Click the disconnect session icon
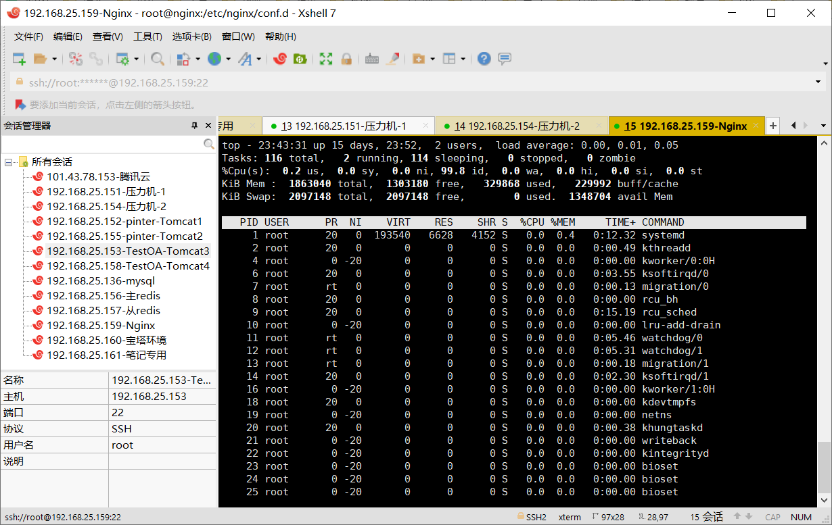 tap(75, 59)
